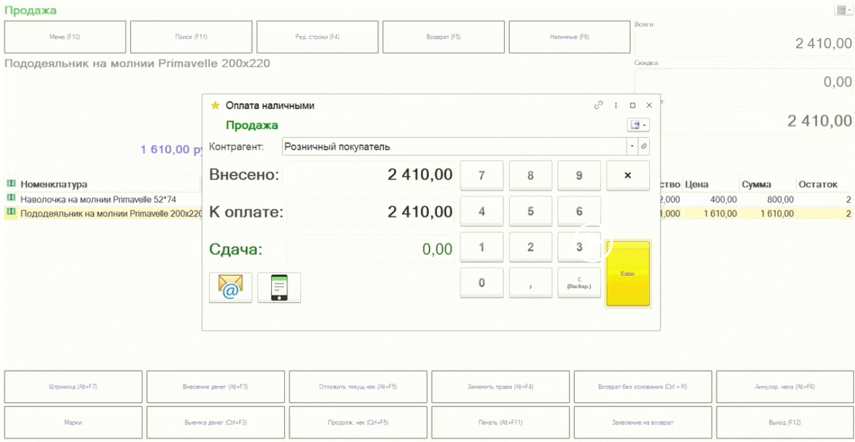Send receipt by SMS phone icon
This screenshot has height=442, width=855.
(x=279, y=288)
